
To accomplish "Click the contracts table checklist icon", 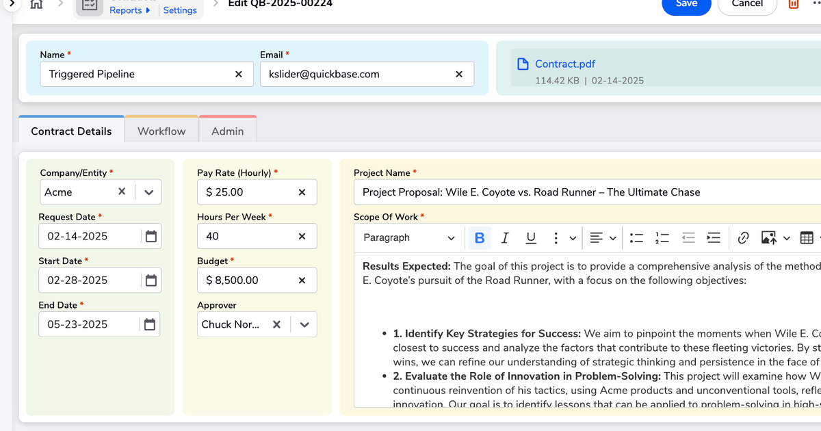I will coord(89,5).
